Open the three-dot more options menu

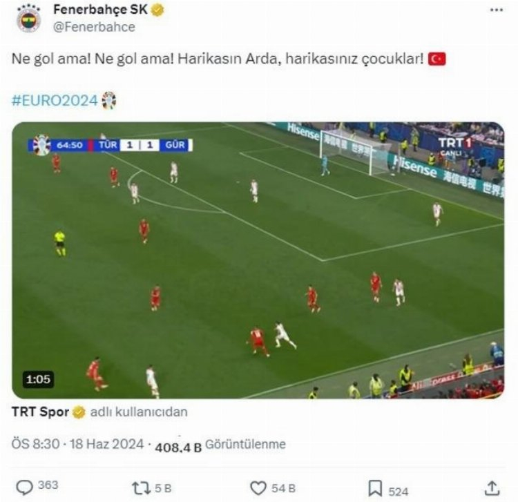pos(497,10)
